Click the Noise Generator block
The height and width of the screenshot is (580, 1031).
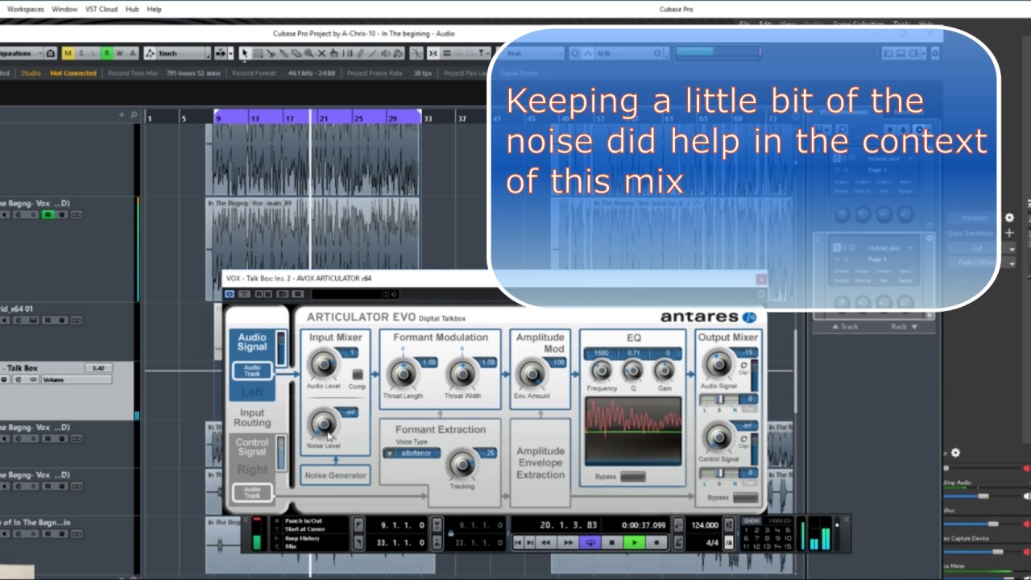tap(336, 474)
